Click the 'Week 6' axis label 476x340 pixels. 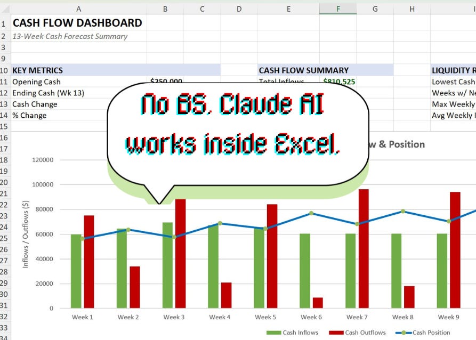point(311,317)
